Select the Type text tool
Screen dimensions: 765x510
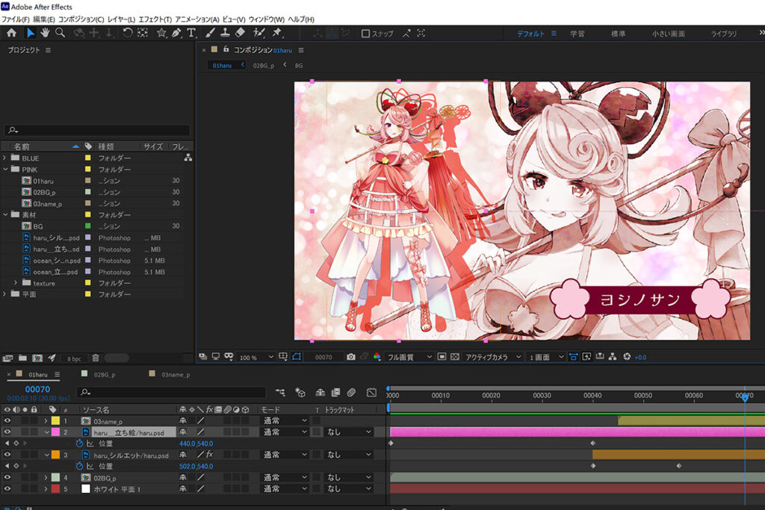pyautogui.click(x=191, y=33)
